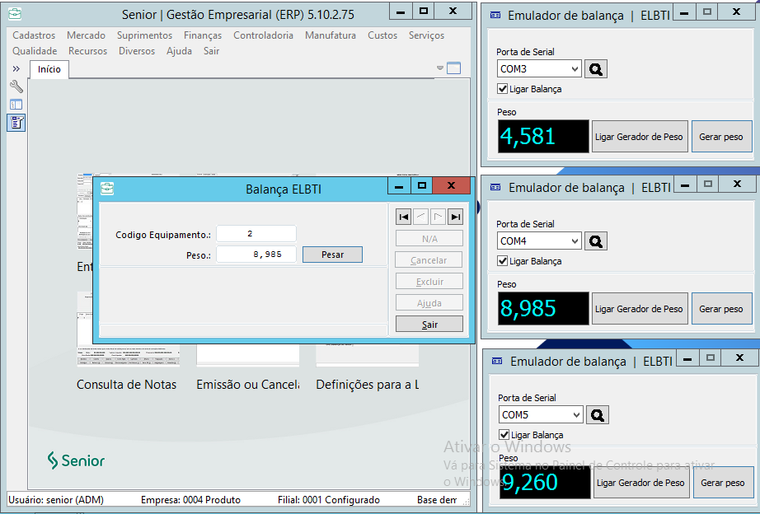Disable Ligar Balança on the COM5 emulator

click(504, 435)
